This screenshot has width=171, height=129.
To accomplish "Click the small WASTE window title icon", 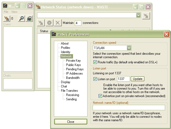I will (x=5, y=6).
